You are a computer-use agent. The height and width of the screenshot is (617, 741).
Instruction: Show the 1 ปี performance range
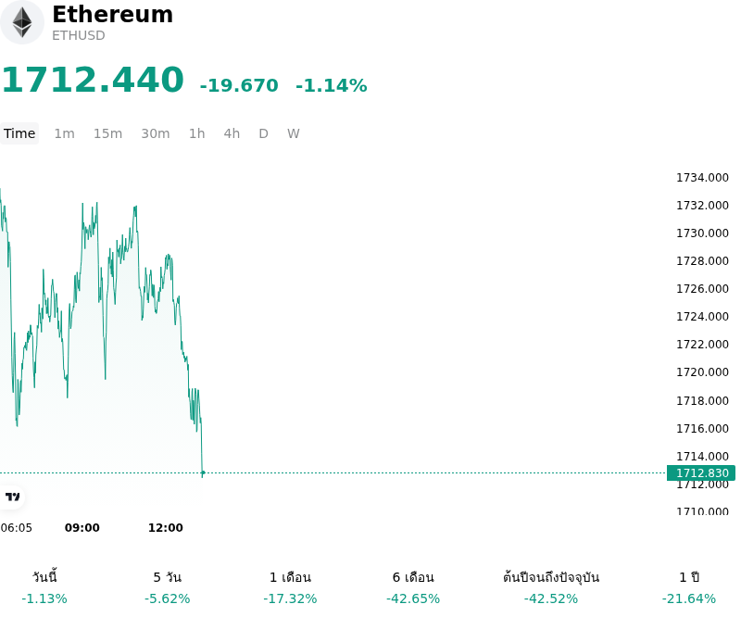tap(689, 587)
